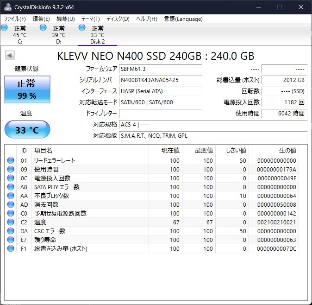The height and width of the screenshot is (305, 312).
Task: Select the CRC エラー数 row
Action: click(x=152, y=231)
